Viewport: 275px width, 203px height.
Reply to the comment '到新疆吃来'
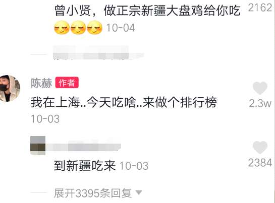(x=85, y=166)
